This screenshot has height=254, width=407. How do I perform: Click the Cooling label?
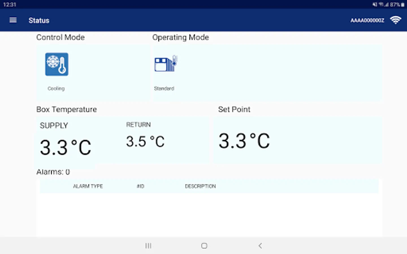[56, 89]
